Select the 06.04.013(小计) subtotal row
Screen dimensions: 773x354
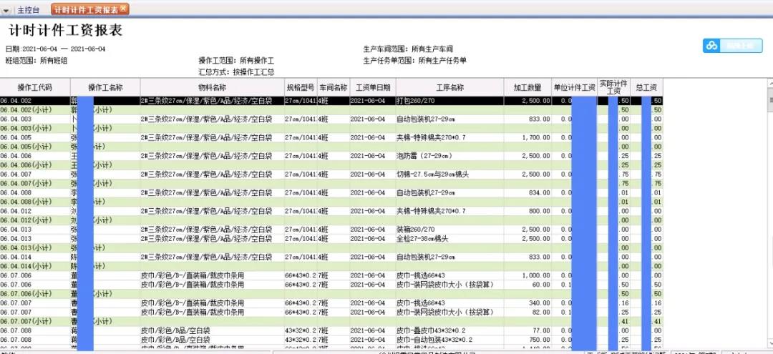331,247
